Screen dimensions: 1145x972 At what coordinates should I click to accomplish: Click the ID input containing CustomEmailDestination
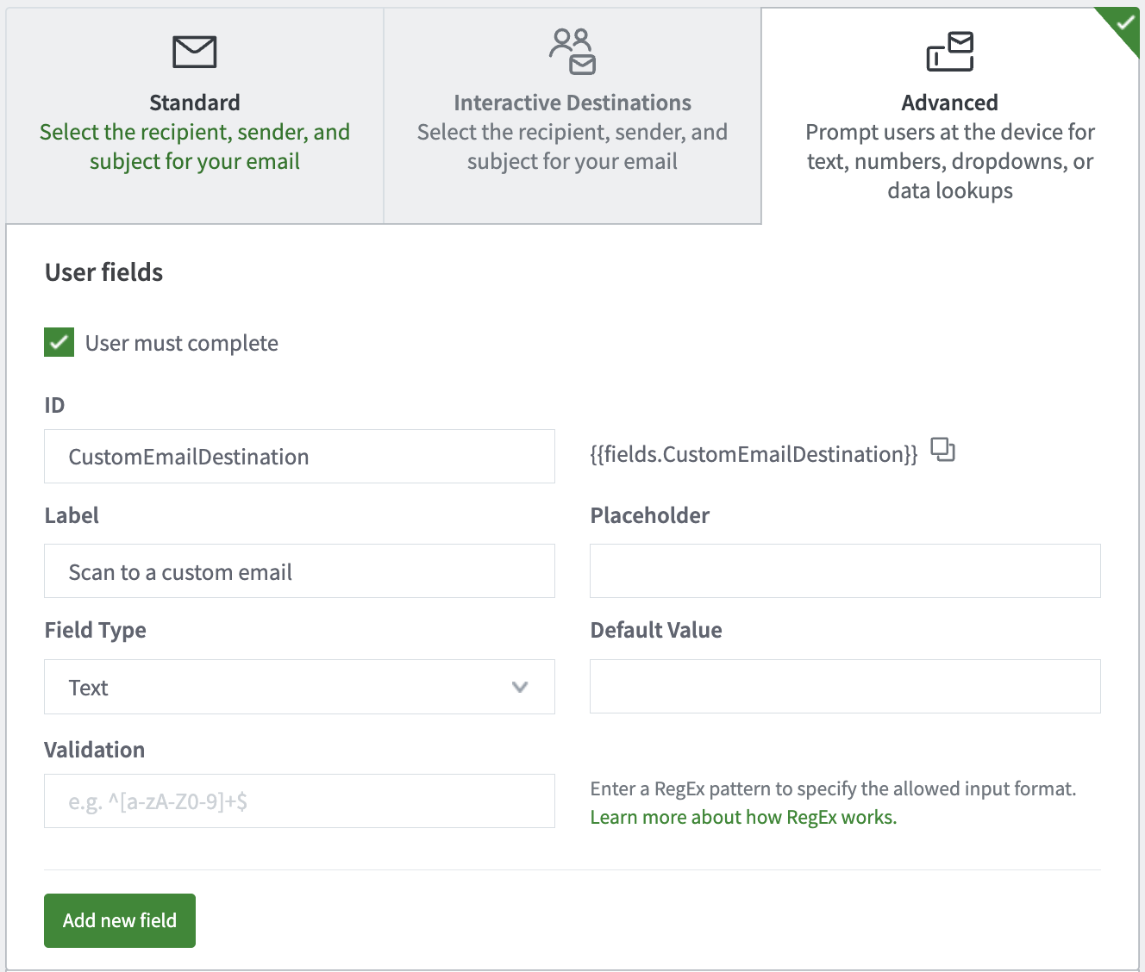(x=299, y=457)
